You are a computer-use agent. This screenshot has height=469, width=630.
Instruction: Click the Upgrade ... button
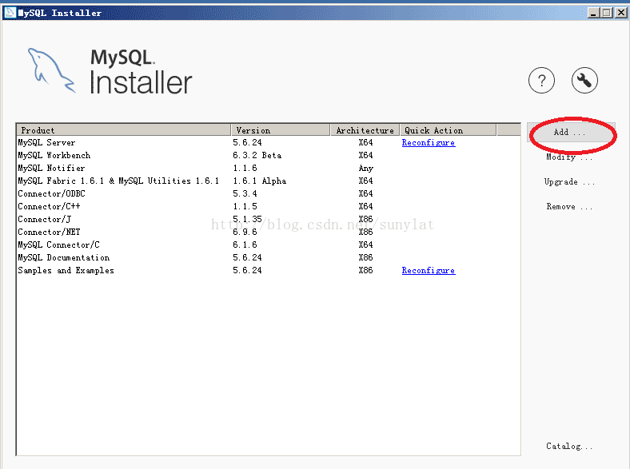(x=569, y=182)
